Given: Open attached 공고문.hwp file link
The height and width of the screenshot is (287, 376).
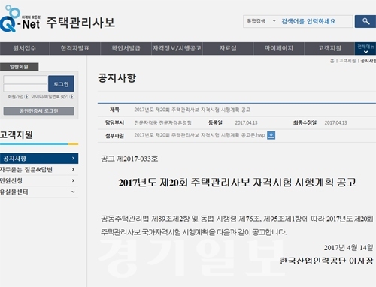Looking at the screenshot, I should [x=199, y=135].
